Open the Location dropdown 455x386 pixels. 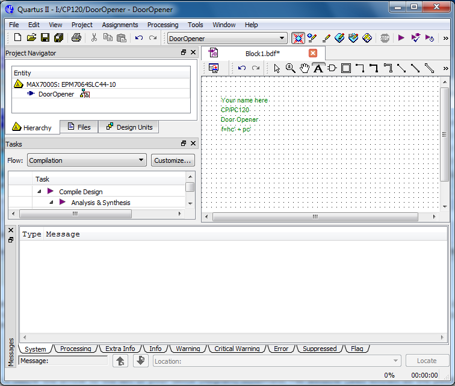pos(277,361)
